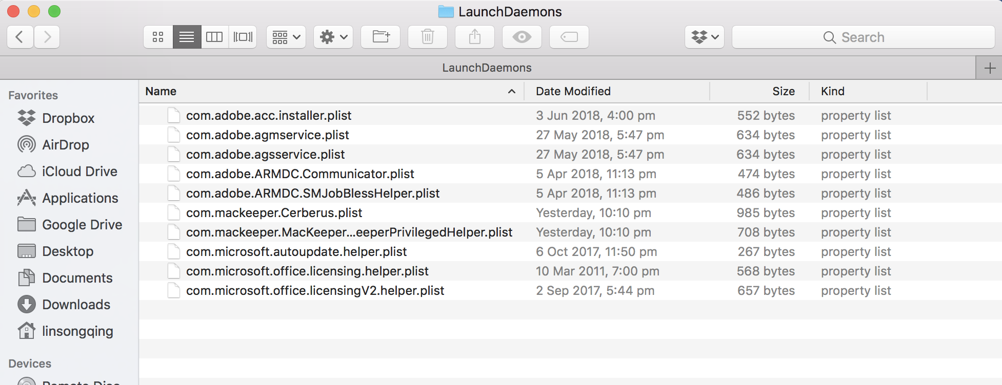
Task: Select the LaunchDaemons tab
Action: point(487,68)
